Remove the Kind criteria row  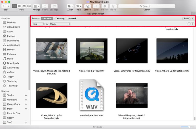[189, 24]
